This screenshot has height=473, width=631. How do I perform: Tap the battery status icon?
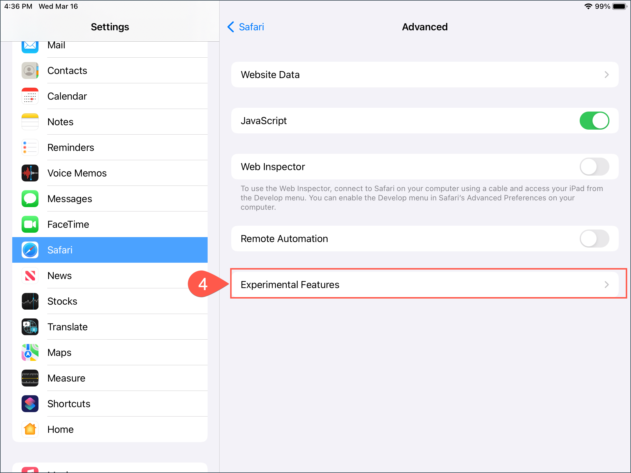[620, 6]
